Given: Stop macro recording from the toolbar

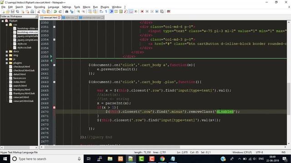Looking at the screenshot, I should [x=147, y=11].
